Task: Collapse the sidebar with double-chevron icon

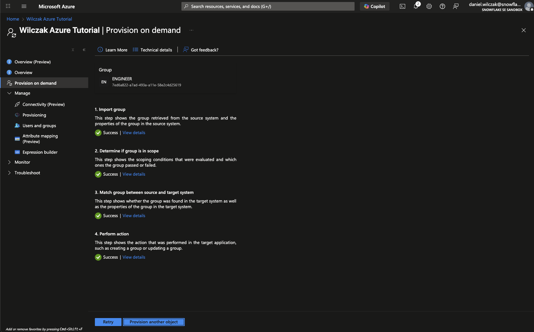Action: click(x=84, y=50)
